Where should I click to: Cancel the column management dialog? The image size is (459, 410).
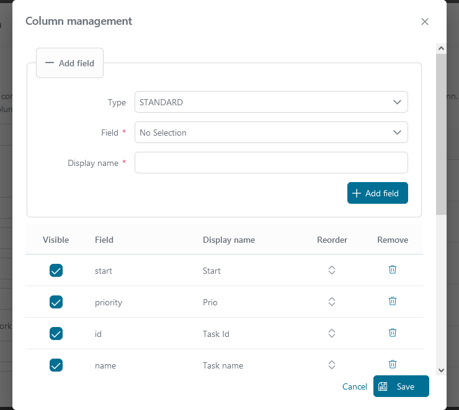click(354, 386)
